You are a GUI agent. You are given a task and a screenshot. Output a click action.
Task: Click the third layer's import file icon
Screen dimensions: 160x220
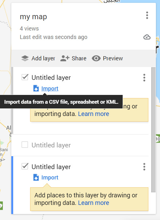tap(36, 177)
